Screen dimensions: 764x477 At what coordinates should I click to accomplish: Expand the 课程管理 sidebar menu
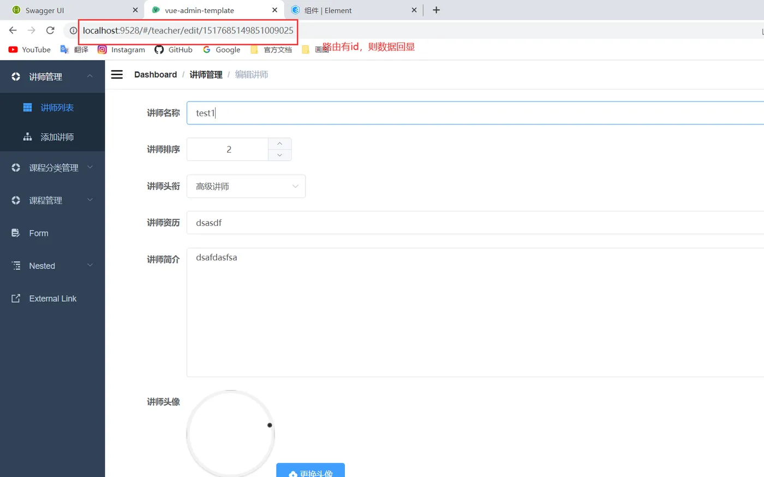(52, 200)
